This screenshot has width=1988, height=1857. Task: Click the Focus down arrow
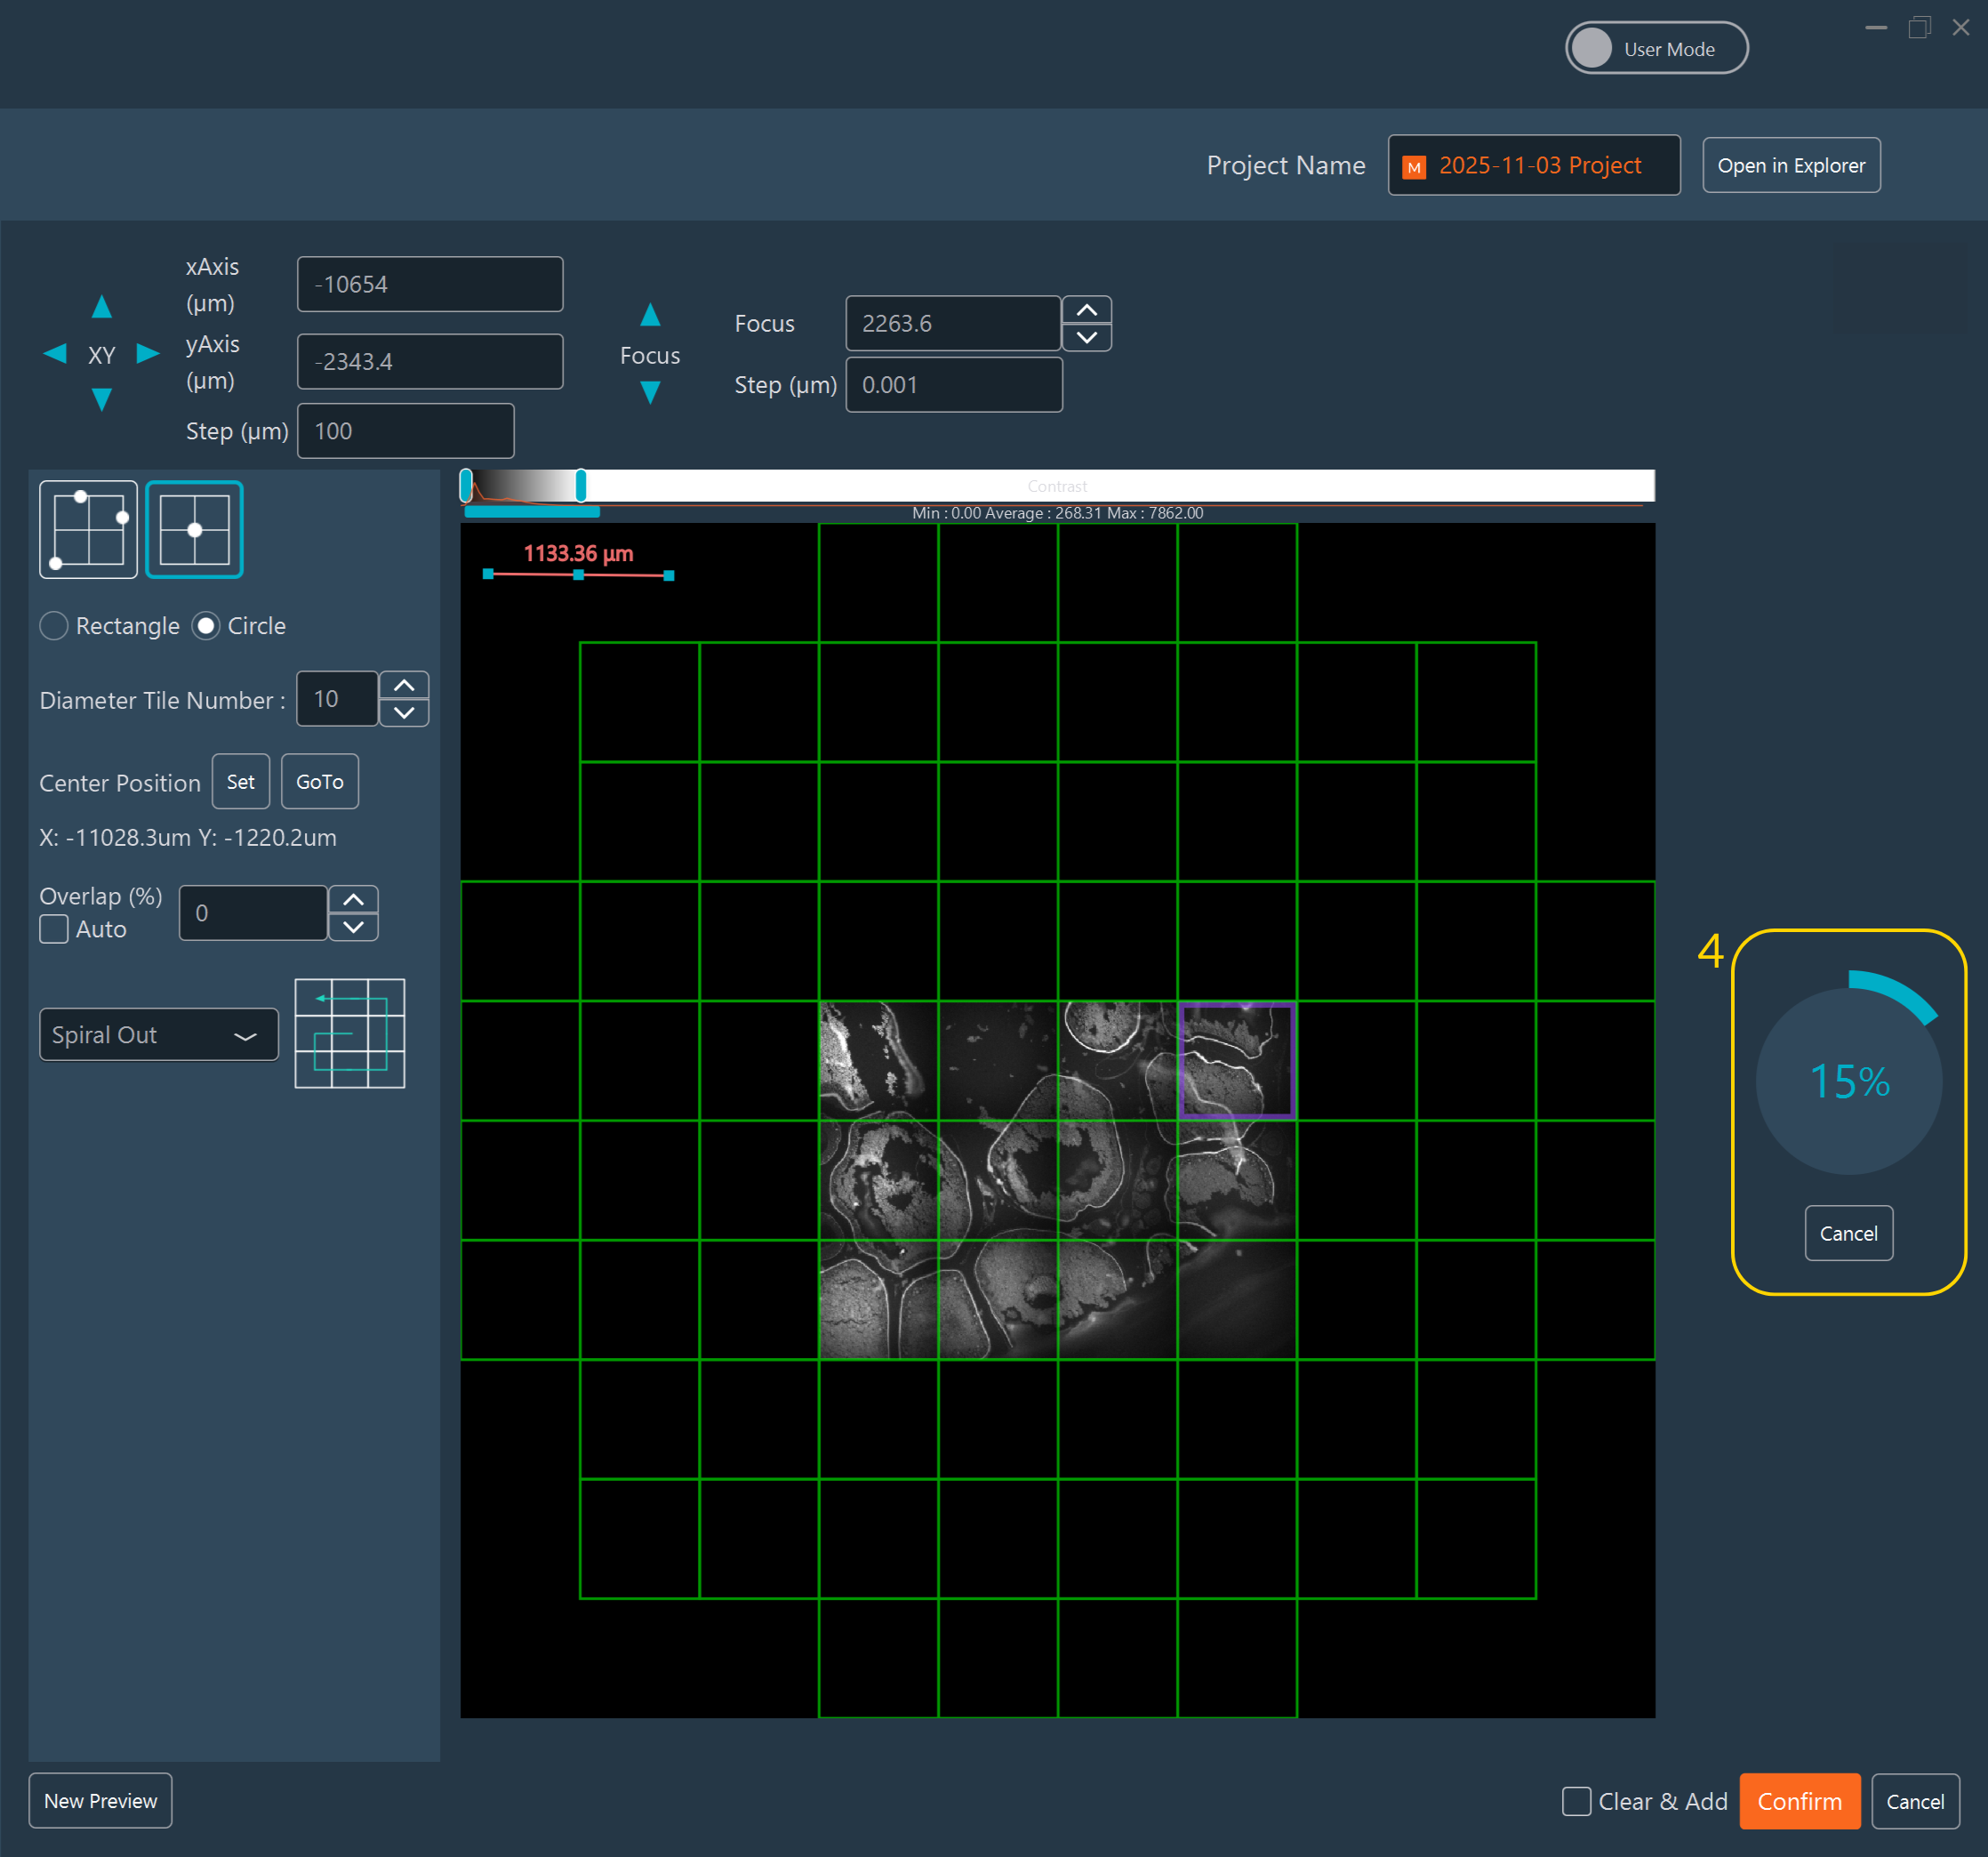pos(650,393)
